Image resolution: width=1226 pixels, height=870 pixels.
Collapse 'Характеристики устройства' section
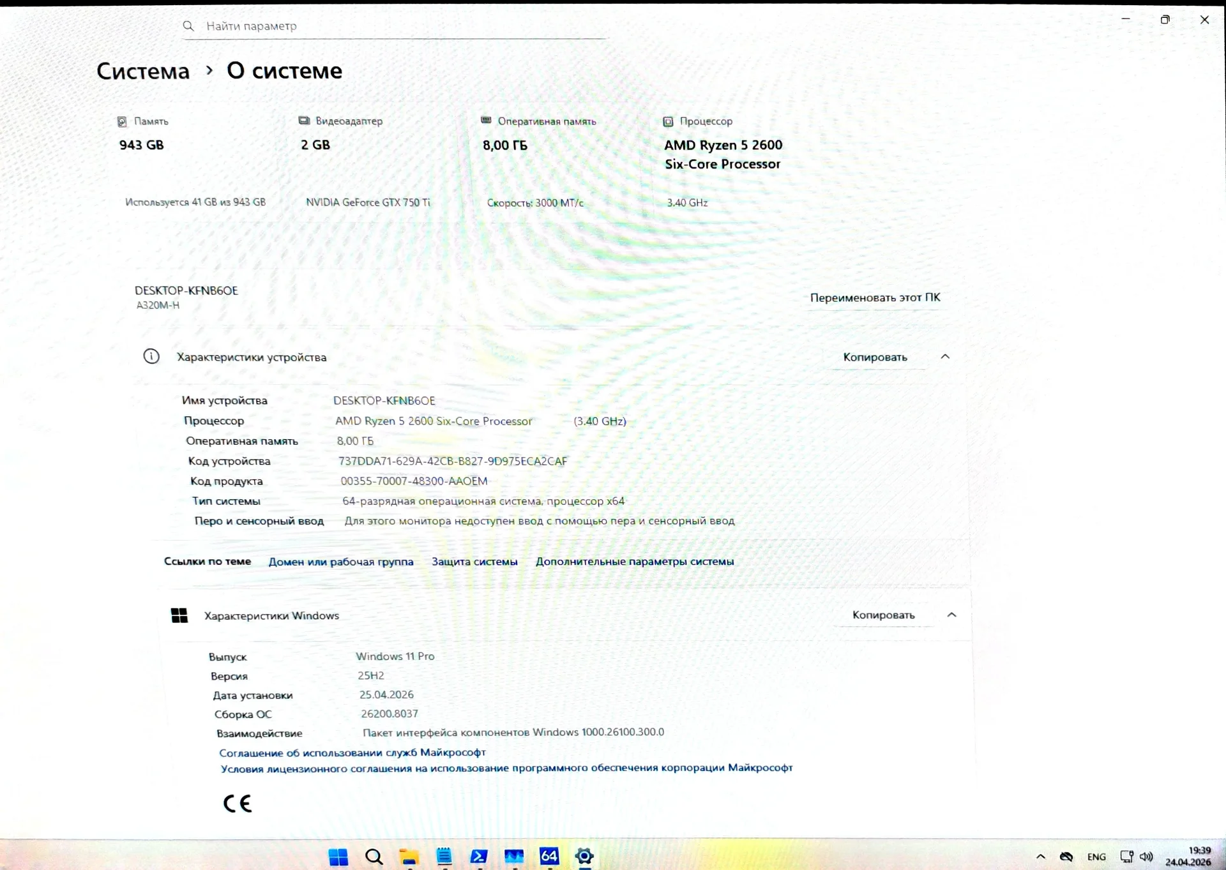(x=945, y=357)
